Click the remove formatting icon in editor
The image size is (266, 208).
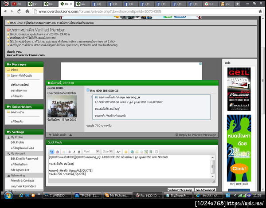coord(57,152)
